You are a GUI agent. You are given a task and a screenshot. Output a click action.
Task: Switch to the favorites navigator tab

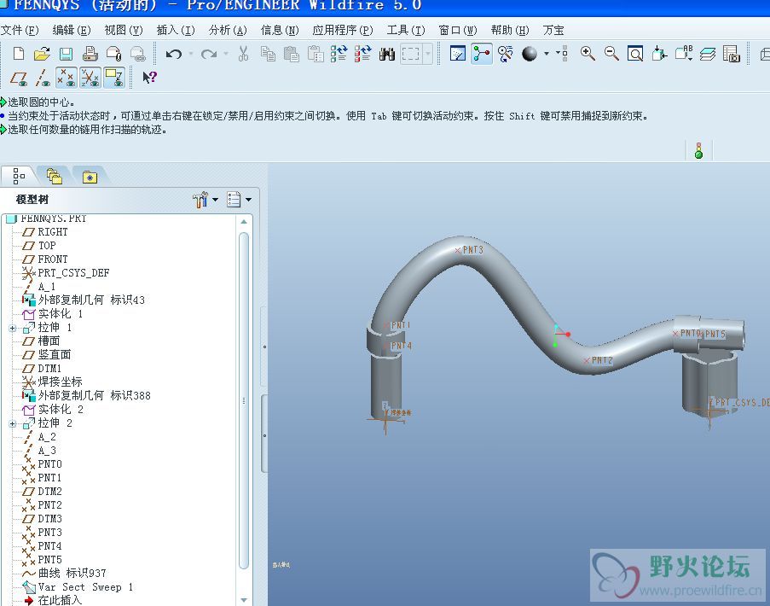[x=90, y=177]
